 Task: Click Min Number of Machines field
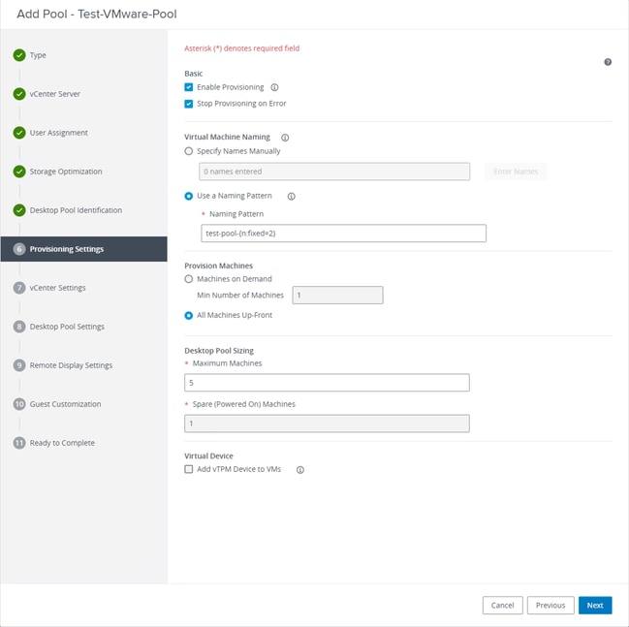pos(337,296)
